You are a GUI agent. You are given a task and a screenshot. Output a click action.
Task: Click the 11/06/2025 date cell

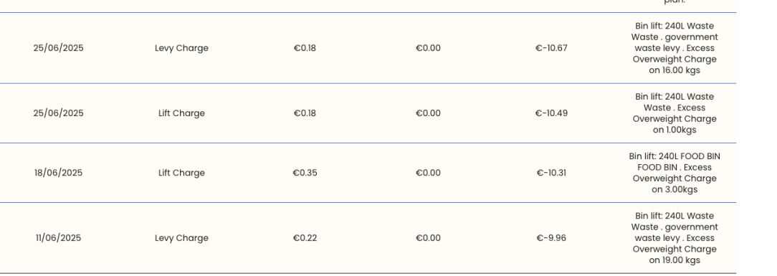point(59,238)
